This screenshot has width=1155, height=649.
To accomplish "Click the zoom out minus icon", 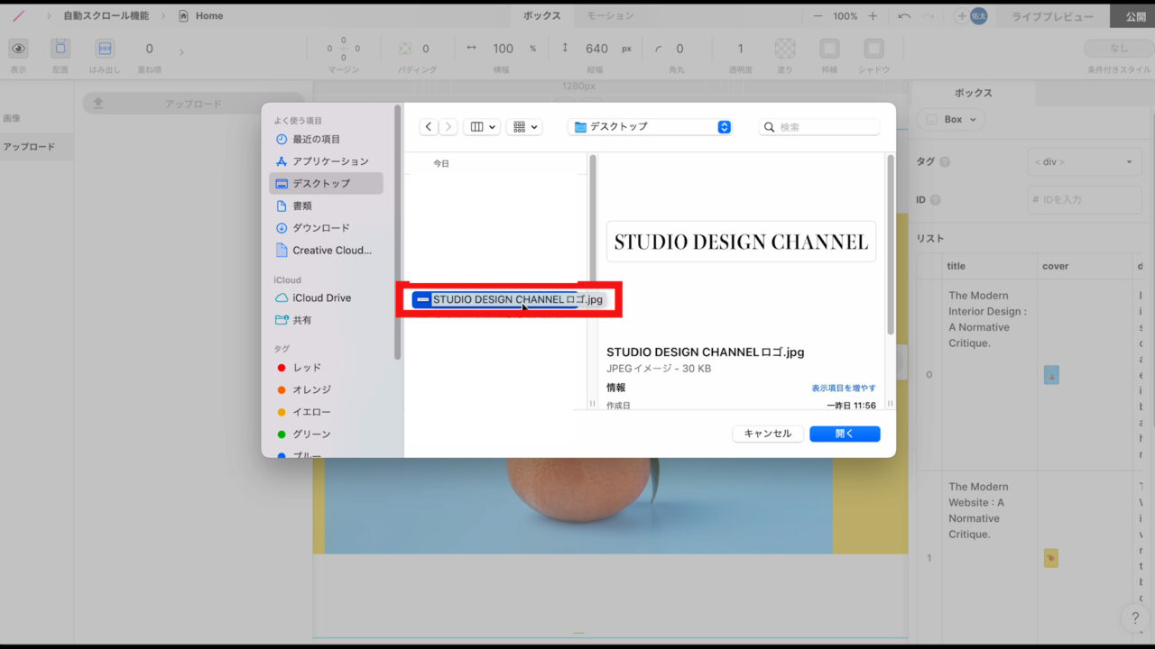I will pyautogui.click(x=818, y=16).
